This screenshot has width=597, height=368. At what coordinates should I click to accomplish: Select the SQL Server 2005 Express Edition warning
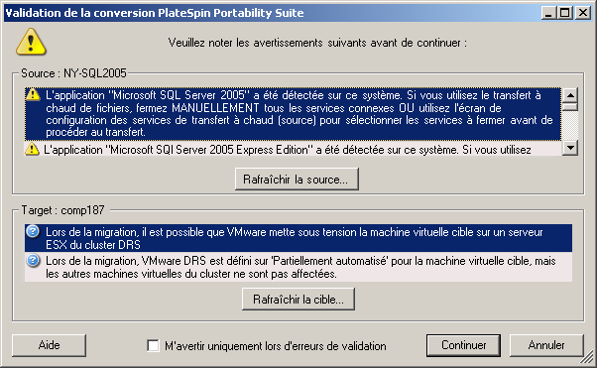[293, 149]
